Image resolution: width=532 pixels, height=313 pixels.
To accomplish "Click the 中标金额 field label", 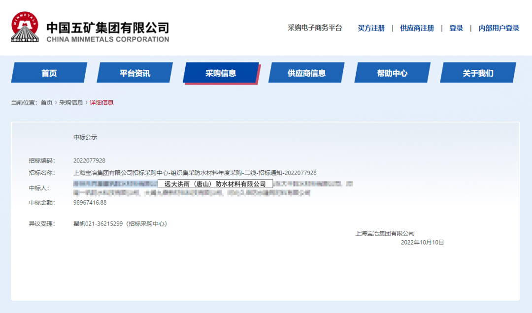I will tap(42, 202).
